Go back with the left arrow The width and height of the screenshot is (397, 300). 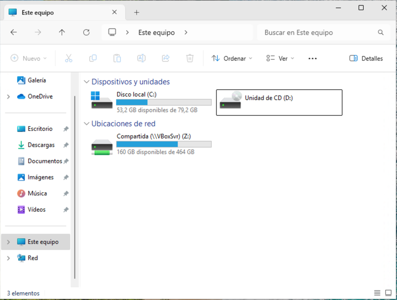pos(14,32)
